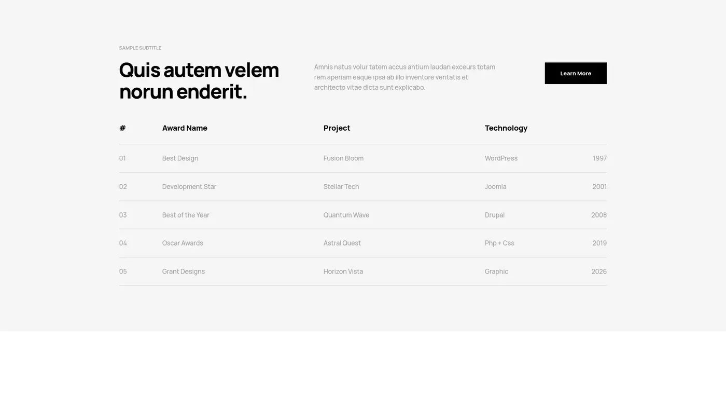
Task: Click the Best of the Year award
Action: [186, 215]
